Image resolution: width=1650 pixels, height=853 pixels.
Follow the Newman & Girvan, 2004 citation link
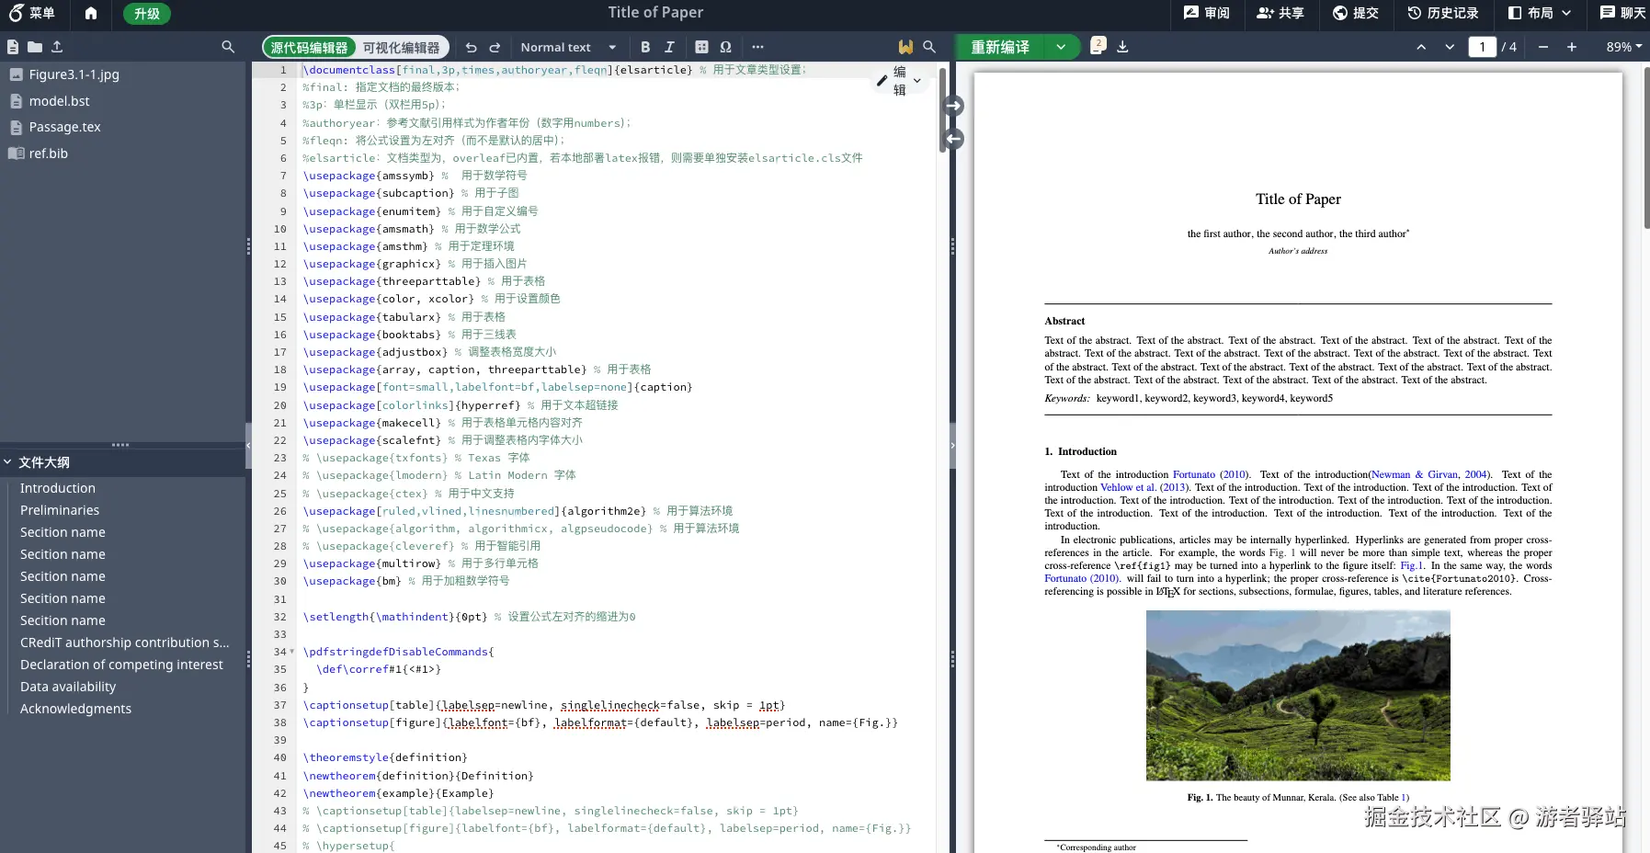[1428, 475]
